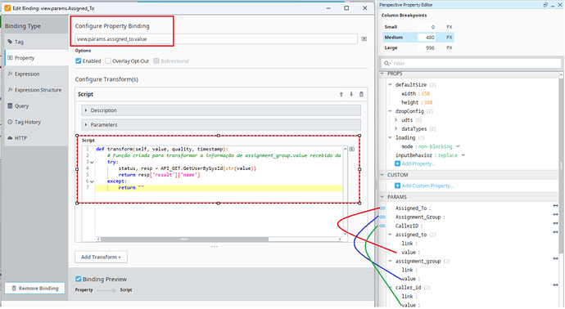Open the property browser icon beside path field

[364, 39]
